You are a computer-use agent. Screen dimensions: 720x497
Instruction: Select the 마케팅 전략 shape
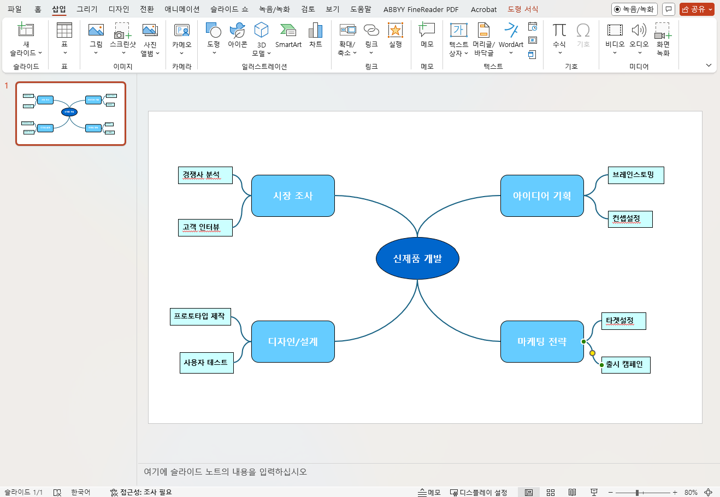pos(542,341)
